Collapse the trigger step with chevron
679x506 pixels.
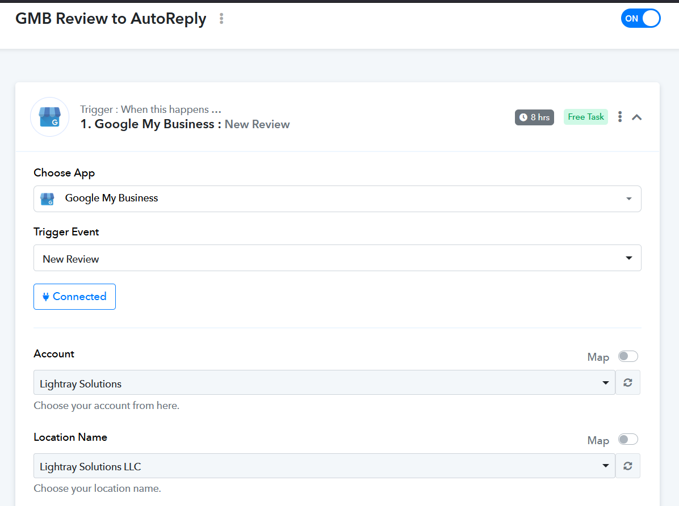(x=636, y=117)
